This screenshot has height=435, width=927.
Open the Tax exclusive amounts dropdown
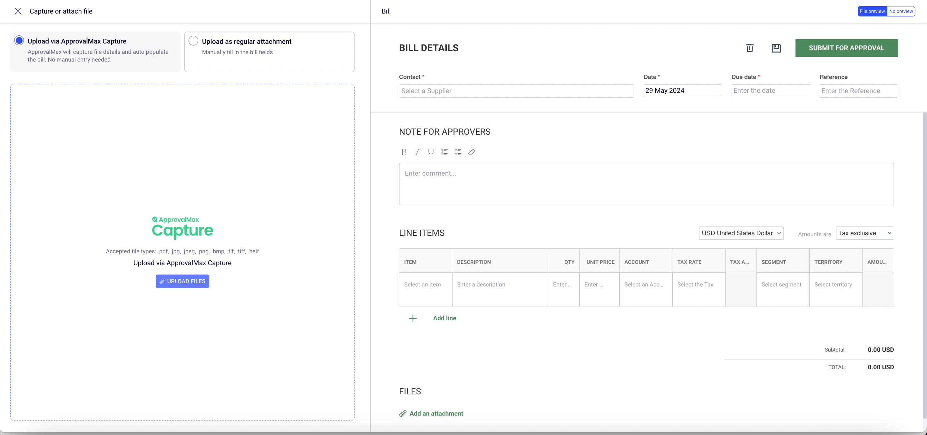865,233
